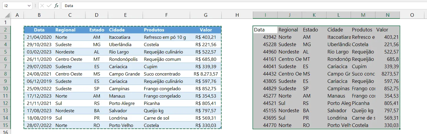Click the date cell 21/04/2020

39,37
